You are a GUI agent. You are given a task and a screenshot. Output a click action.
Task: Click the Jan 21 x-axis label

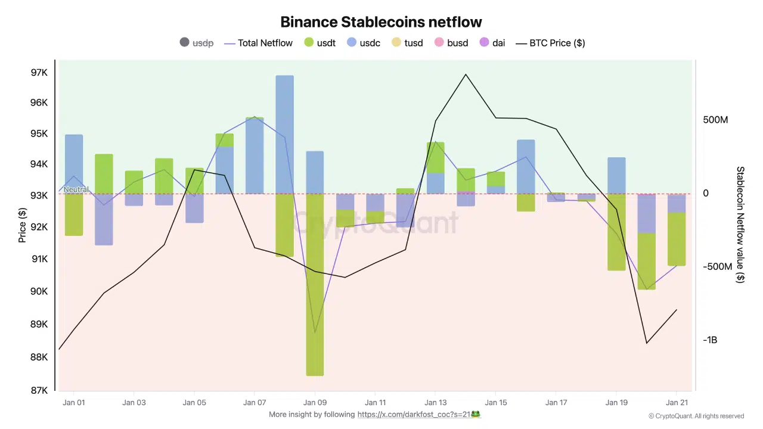(677, 403)
